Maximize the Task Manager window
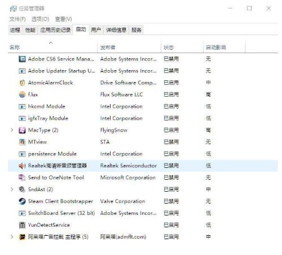Image resolution: width=282 pixels, height=255 pixels. [249, 8]
